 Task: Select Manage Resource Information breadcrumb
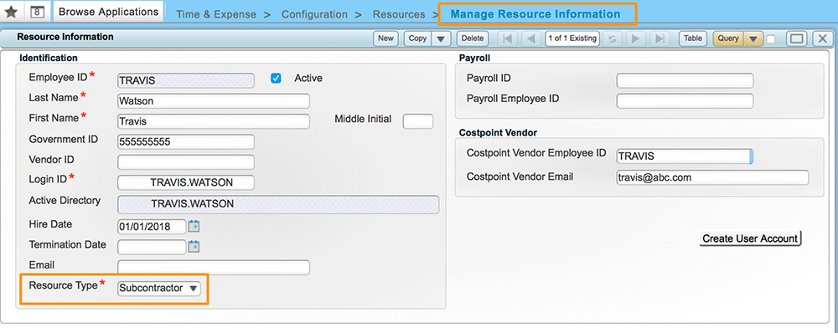point(535,14)
